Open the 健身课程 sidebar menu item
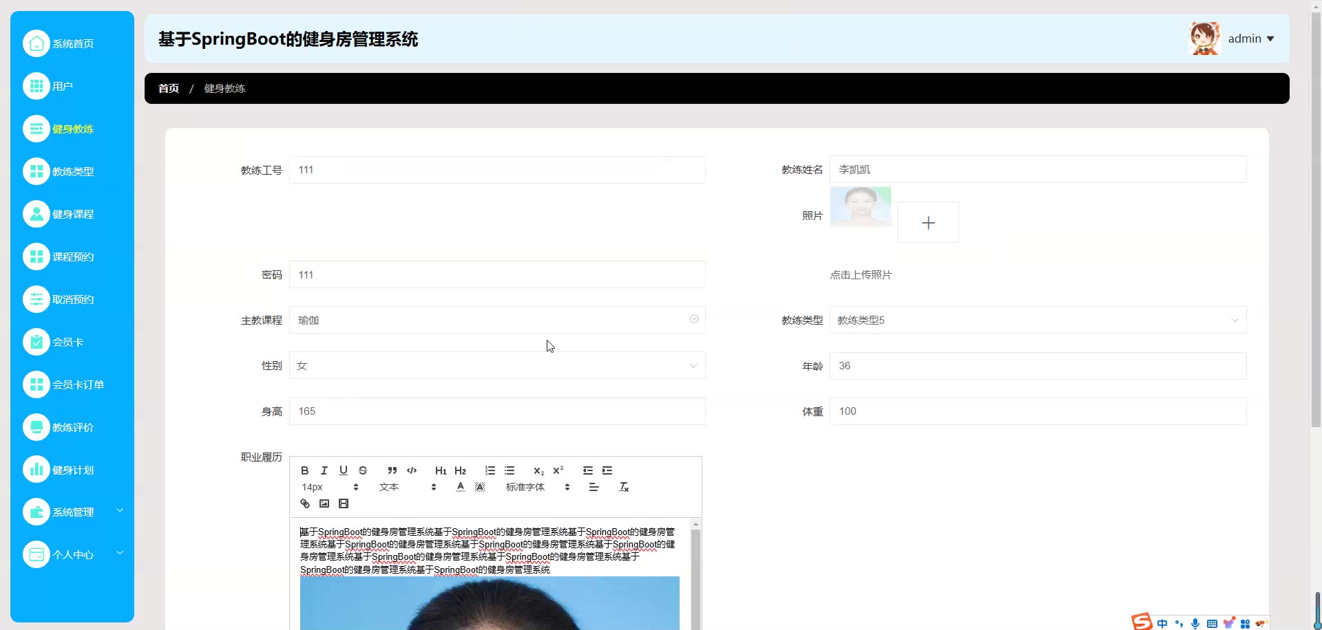 pos(72,214)
